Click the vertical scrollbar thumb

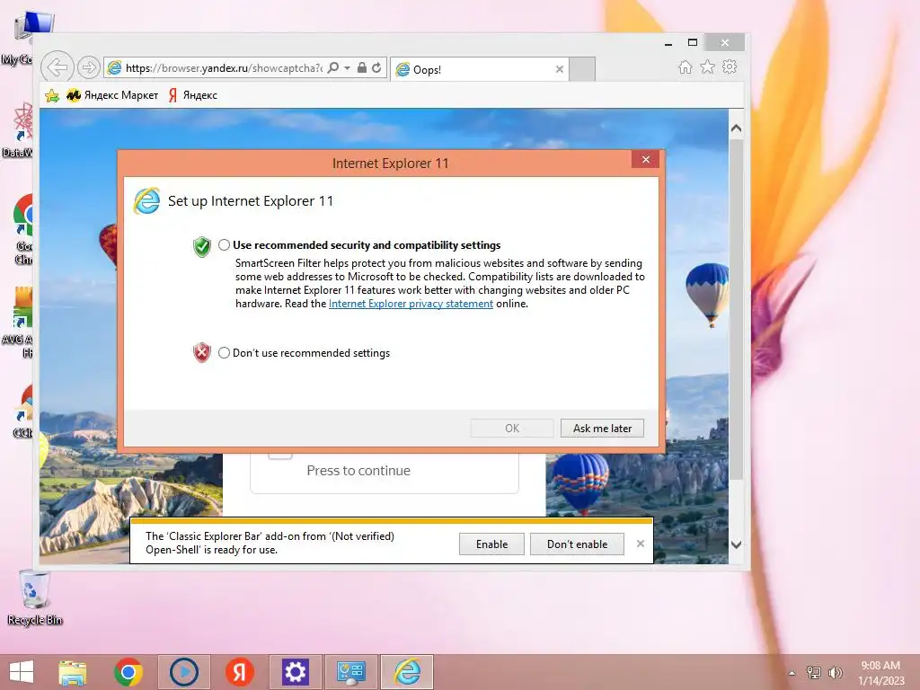(x=736, y=310)
